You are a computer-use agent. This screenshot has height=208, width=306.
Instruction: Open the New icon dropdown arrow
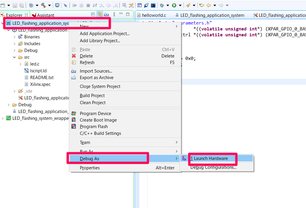(x=9, y=5)
